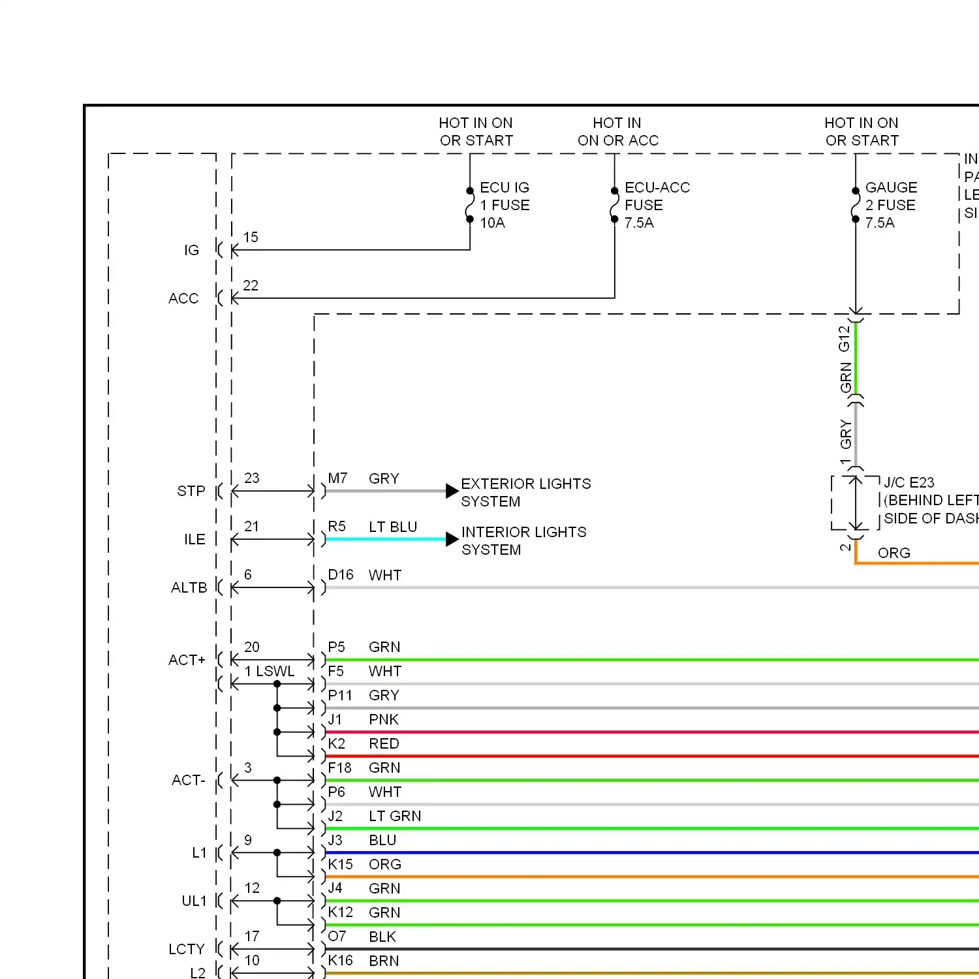Screen dimensions: 979x979
Task: Click the arrowhead pointing to INTERIOR LIGHTS SYSTEM
Action: coord(452,539)
